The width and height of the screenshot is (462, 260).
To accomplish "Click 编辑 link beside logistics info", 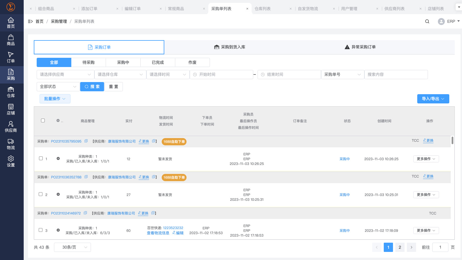I will click(x=178, y=233).
